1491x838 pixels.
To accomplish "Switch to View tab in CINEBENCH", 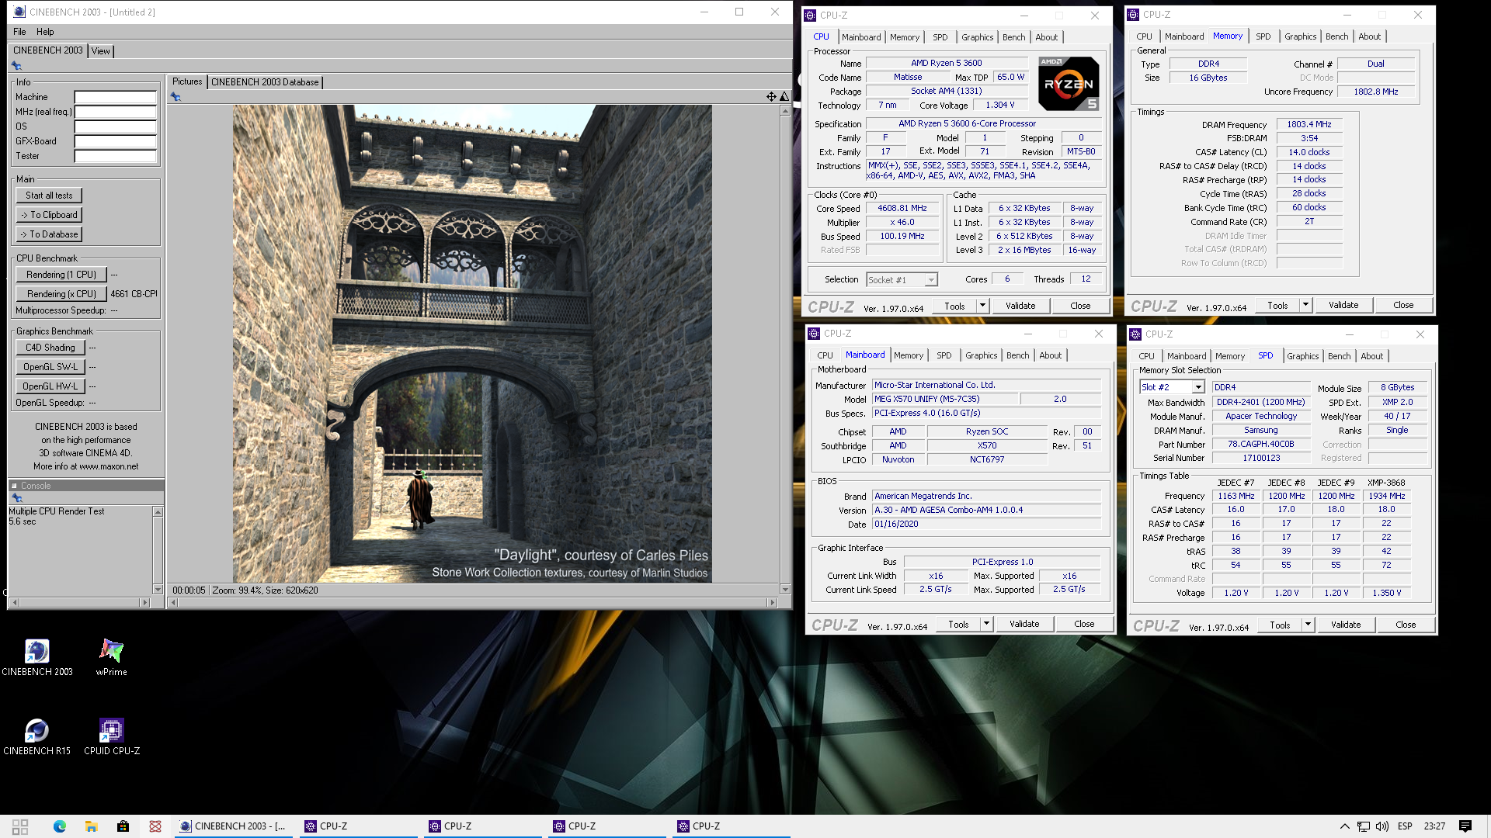I will [101, 51].
